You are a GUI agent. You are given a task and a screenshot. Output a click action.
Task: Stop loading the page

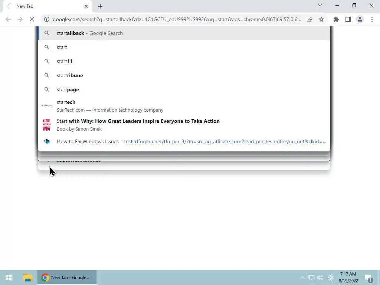tap(32, 19)
